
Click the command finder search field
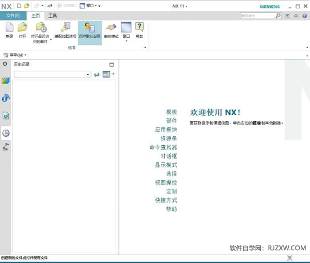tap(258, 16)
